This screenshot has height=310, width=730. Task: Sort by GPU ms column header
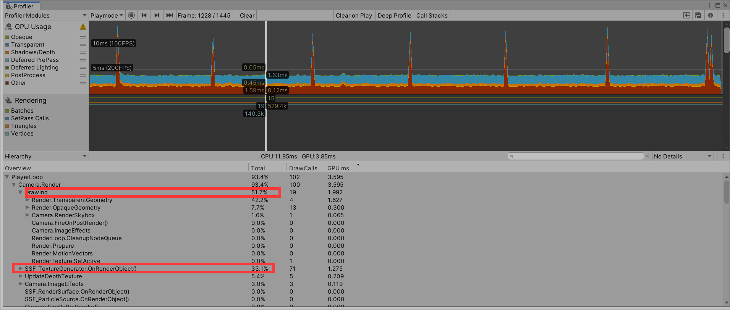pos(343,168)
